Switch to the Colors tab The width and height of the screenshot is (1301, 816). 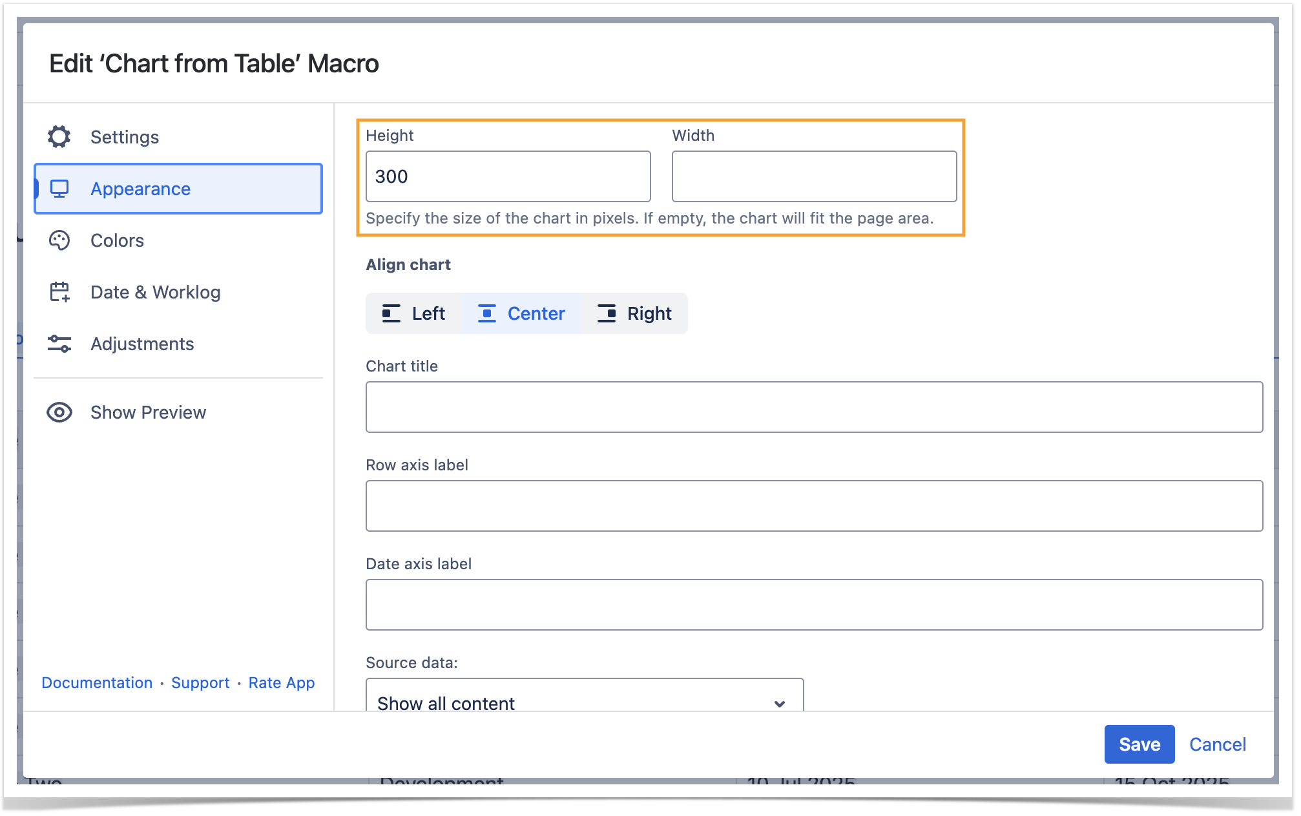pyautogui.click(x=117, y=240)
